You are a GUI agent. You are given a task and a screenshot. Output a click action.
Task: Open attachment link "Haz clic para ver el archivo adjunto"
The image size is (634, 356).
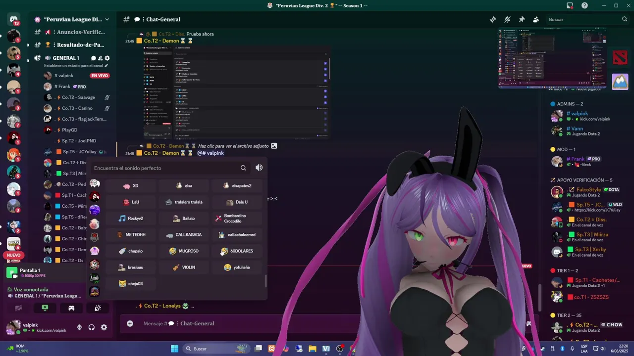click(x=233, y=146)
